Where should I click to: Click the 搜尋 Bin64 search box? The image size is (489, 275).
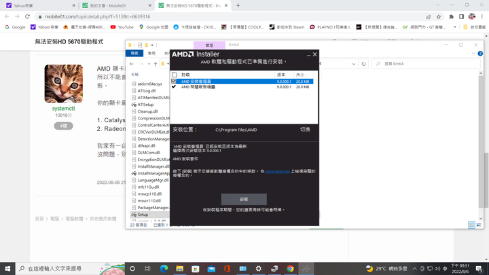tap(426, 64)
